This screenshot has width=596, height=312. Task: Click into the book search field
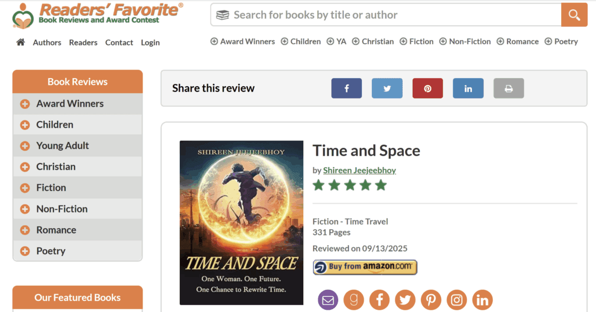(x=386, y=15)
